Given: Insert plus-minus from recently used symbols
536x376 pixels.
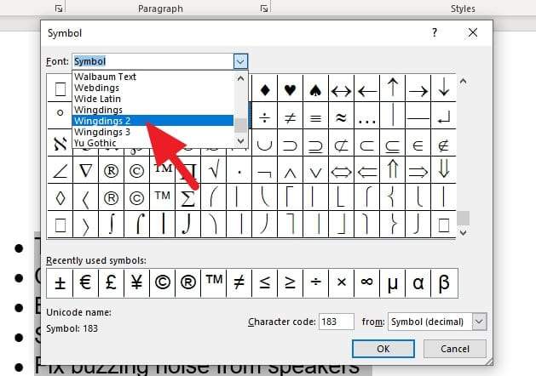Looking at the screenshot, I should [x=61, y=283].
